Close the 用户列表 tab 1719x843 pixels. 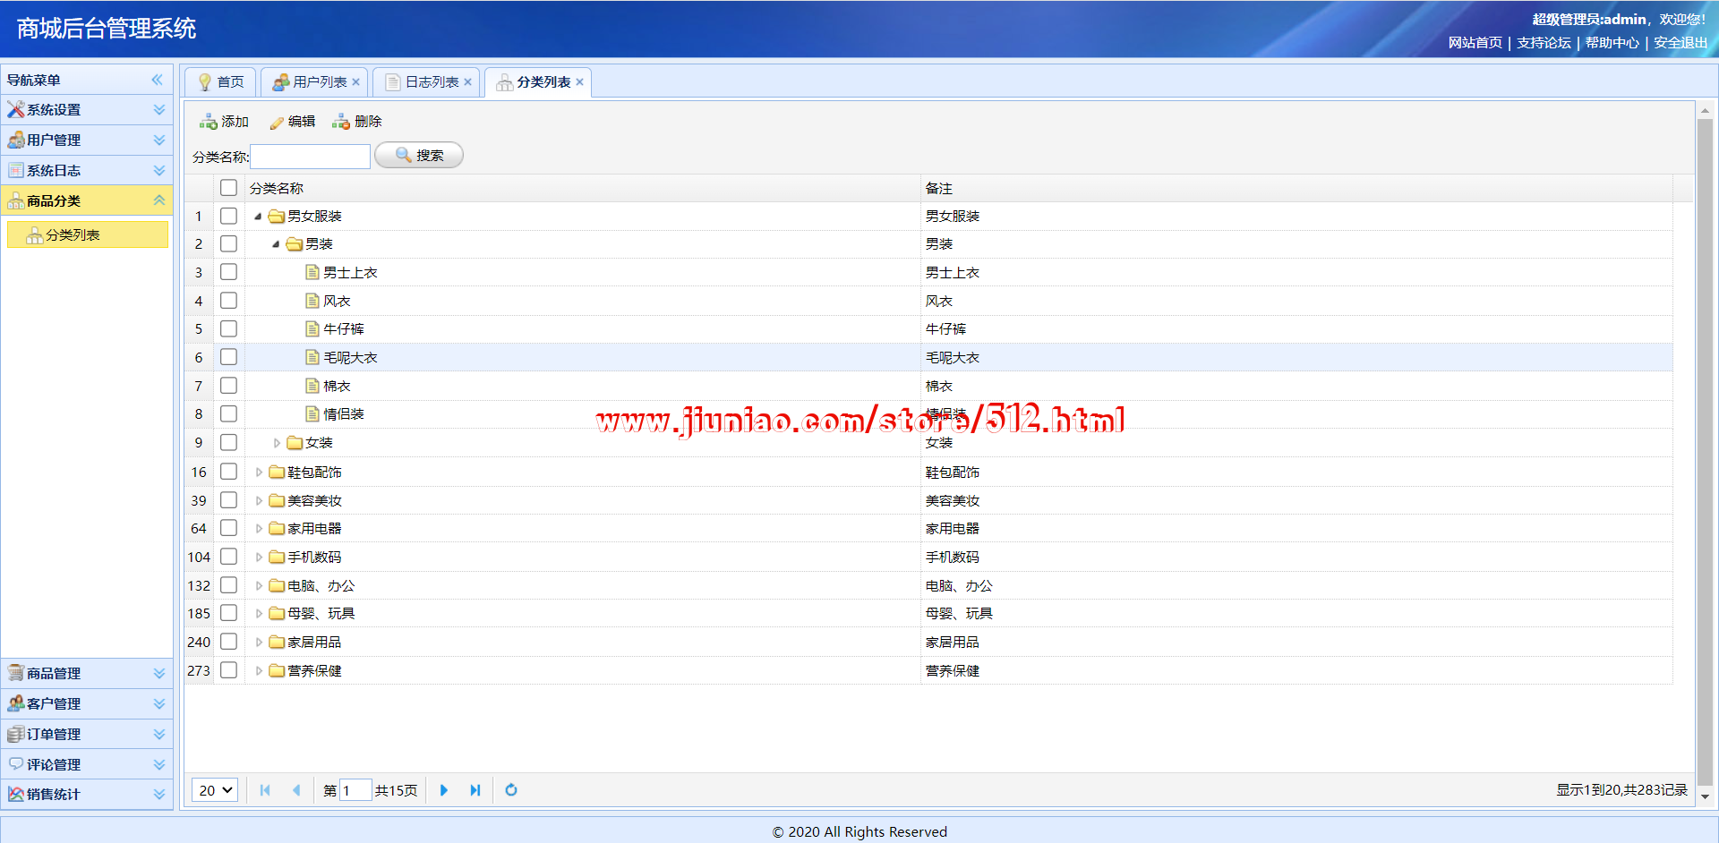[356, 82]
